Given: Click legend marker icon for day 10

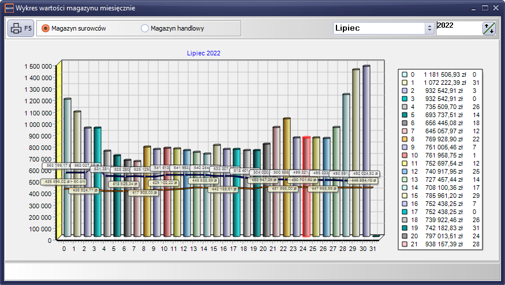Looking at the screenshot, I should [405, 156].
